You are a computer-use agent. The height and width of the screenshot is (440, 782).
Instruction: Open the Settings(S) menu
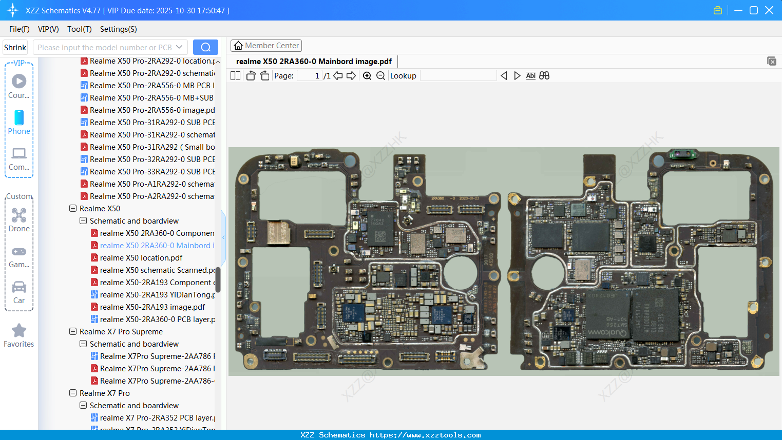coord(118,29)
